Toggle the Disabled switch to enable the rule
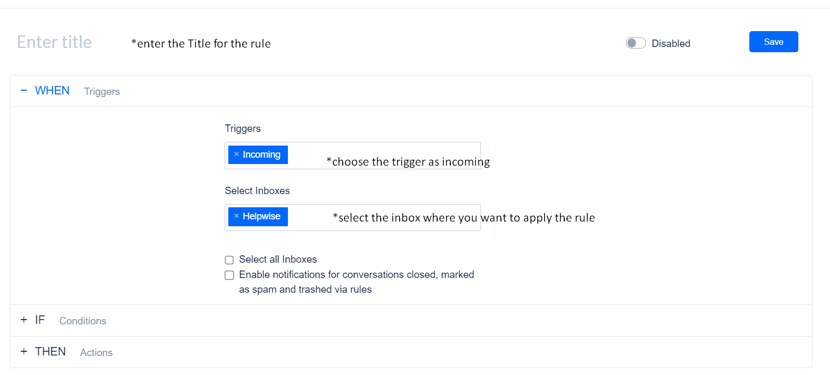 pyautogui.click(x=635, y=43)
